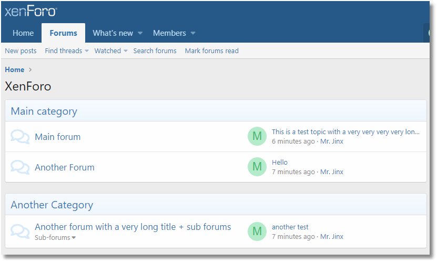
Task: Open the Hello thread link
Action: pyautogui.click(x=280, y=162)
